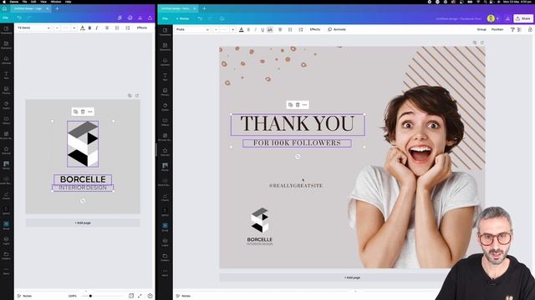Duplicate the selected THANK YOU text group
This screenshot has width=535, height=300.
(x=290, y=105)
